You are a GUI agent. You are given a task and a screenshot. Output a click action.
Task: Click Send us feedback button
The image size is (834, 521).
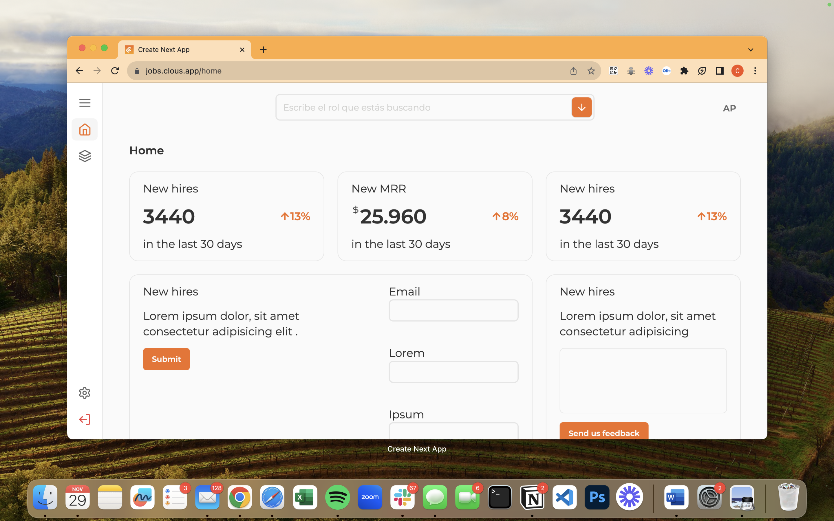[x=604, y=432]
